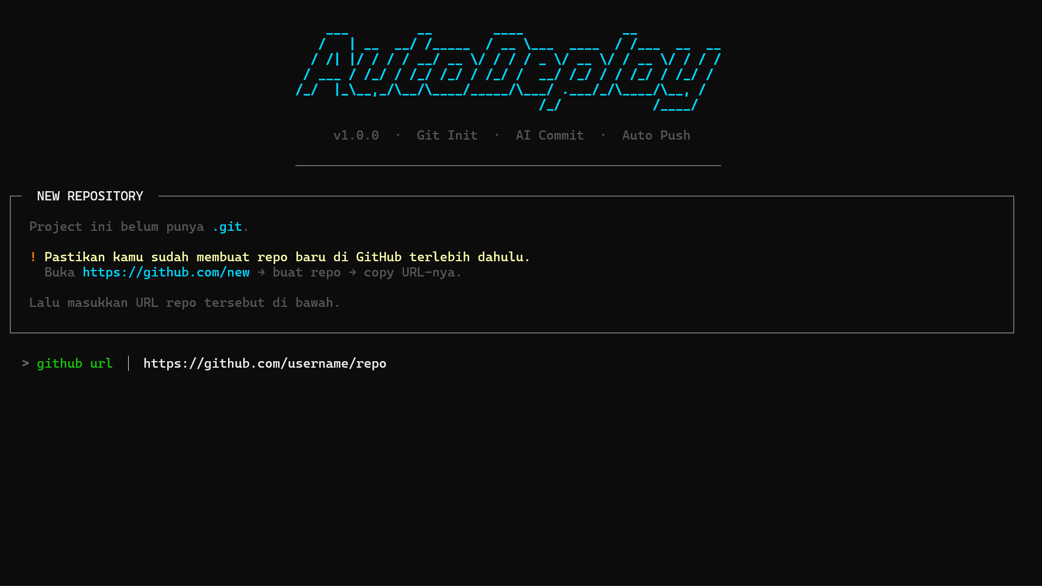Click the github url input field
Viewport: 1042px width, 586px height.
(265, 363)
